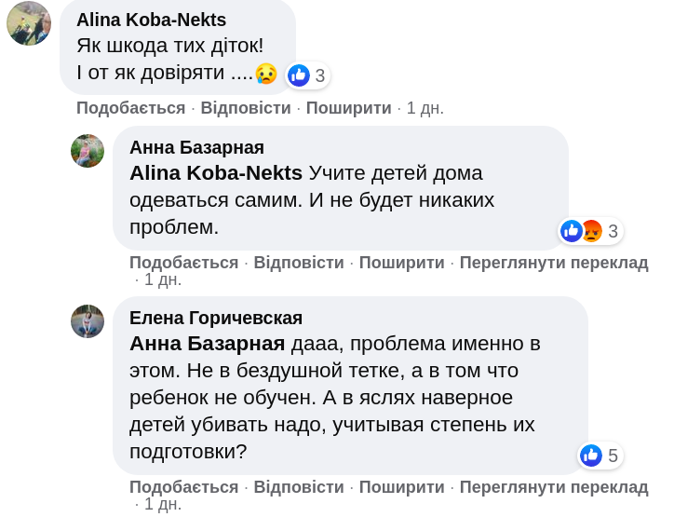The image size is (674, 517).
Task: Open Елена Горичевская author name link
Action: point(215,318)
